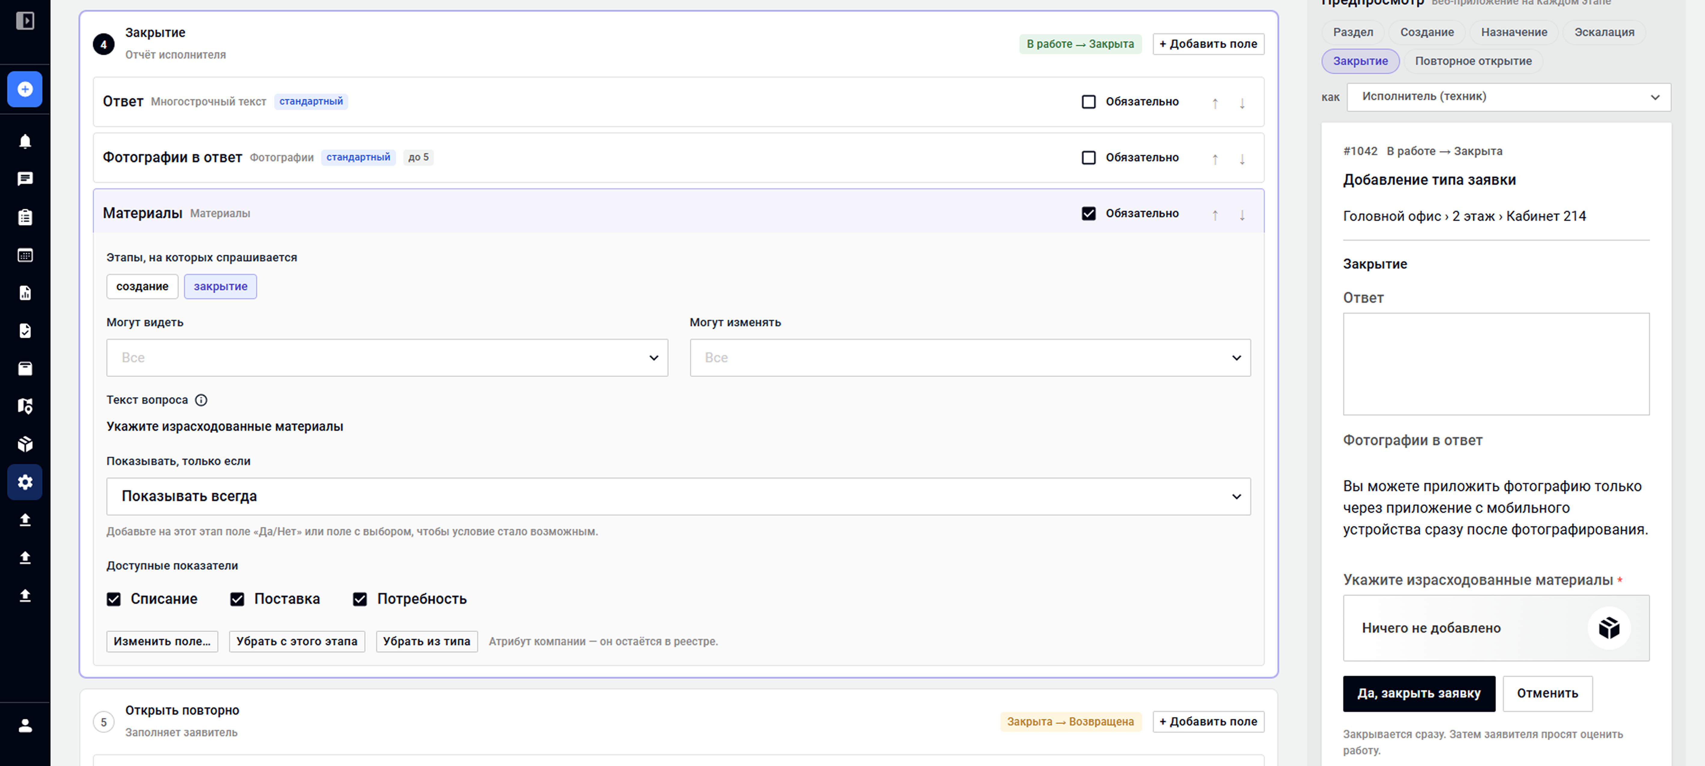Uncheck Обязательно for Материалы field

point(1089,214)
